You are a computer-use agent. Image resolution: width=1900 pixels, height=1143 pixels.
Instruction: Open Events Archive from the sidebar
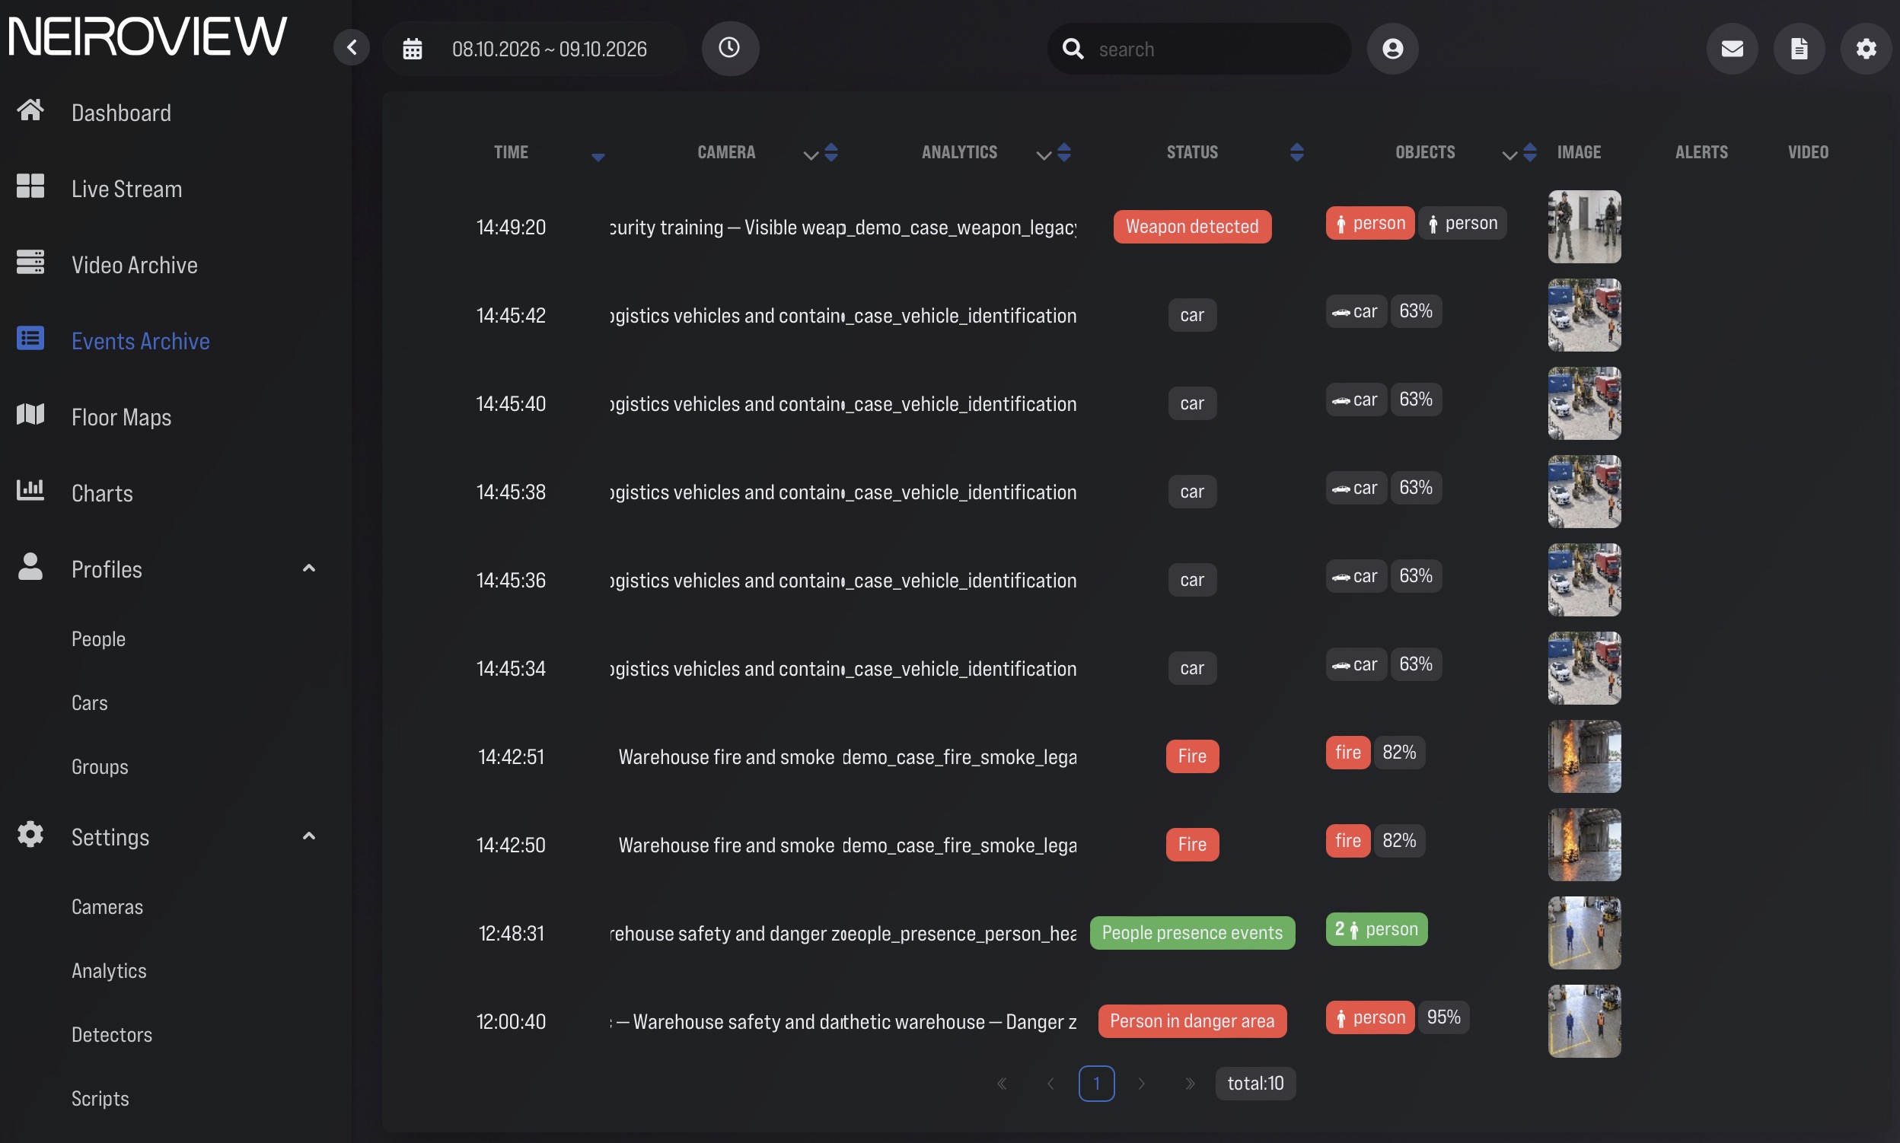click(x=141, y=341)
